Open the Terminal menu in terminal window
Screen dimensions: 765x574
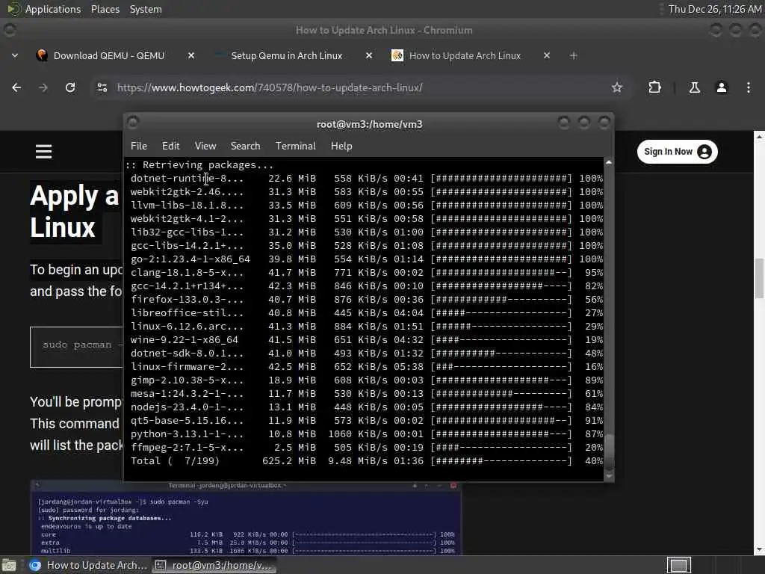click(x=296, y=146)
